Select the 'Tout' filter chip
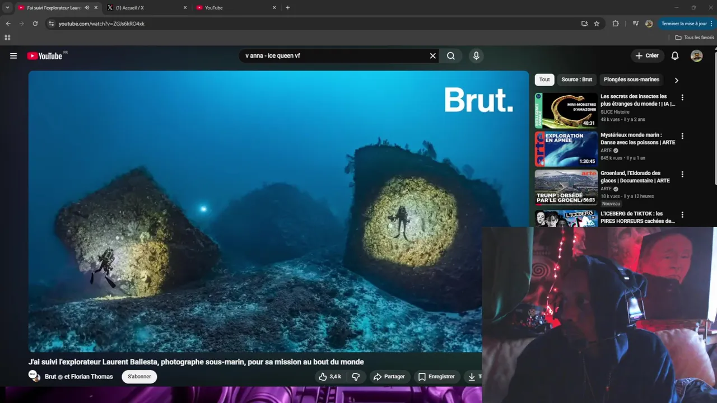 tap(544, 79)
